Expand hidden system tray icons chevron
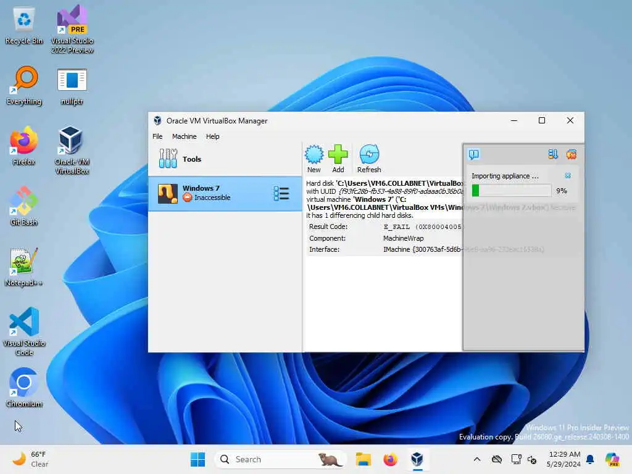 tap(477, 459)
